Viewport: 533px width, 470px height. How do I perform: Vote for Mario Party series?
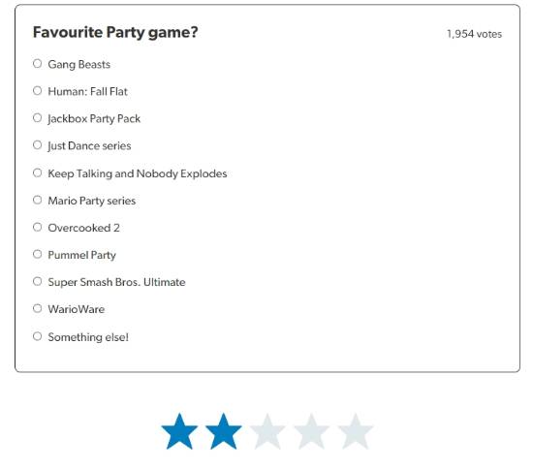click(38, 200)
